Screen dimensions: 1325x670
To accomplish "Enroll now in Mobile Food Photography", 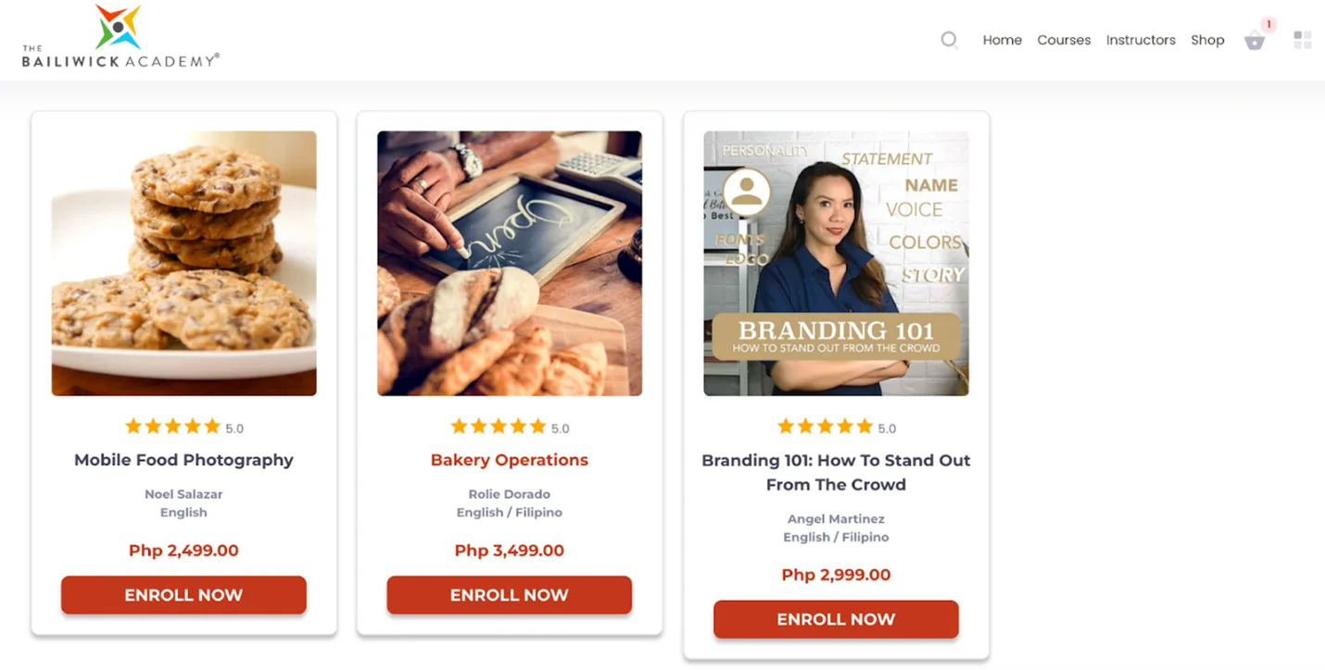I will tap(183, 595).
